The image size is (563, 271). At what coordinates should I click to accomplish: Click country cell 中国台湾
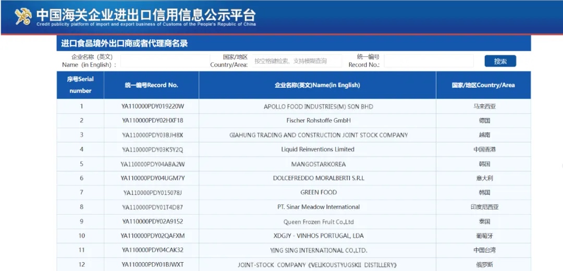(484, 250)
